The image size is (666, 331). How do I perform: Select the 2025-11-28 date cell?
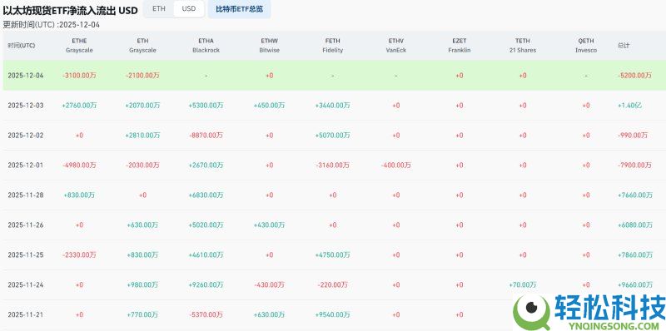pyautogui.click(x=26, y=195)
